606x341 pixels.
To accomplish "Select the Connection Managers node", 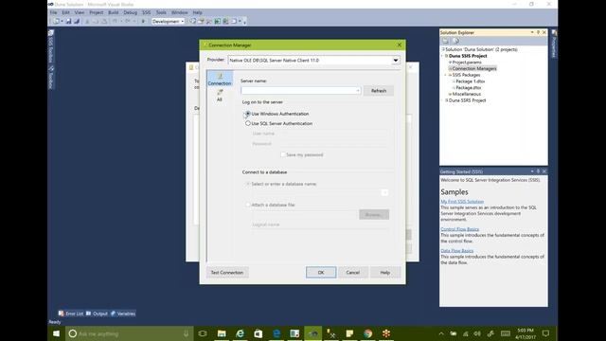I will tap(473, 68).
